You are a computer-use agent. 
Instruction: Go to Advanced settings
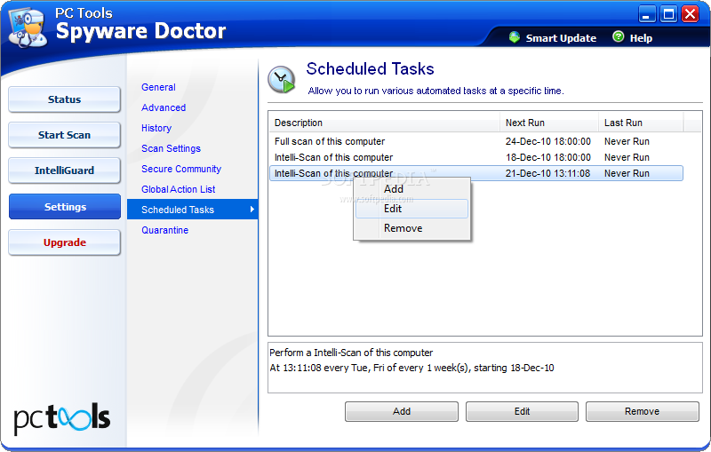point(164,107)
